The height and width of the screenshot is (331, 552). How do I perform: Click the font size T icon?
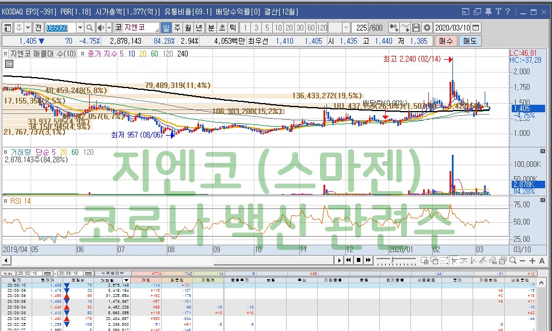498,12
